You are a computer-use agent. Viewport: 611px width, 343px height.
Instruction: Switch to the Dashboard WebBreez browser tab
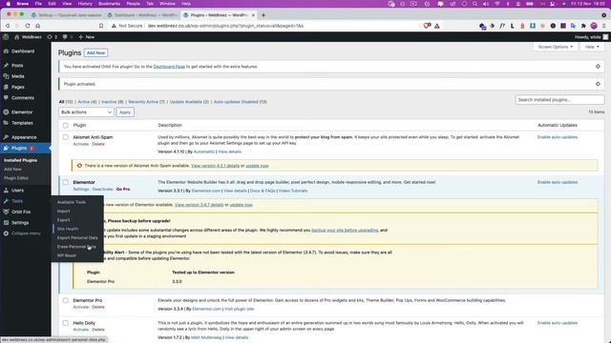click(x=143, y=15)
